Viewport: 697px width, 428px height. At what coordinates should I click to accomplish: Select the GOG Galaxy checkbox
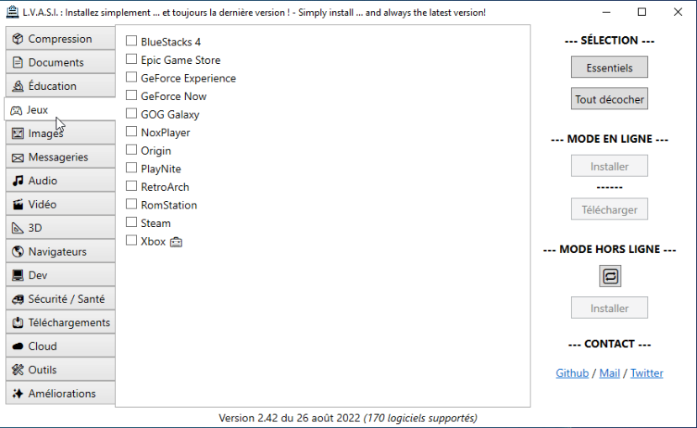coord(131,114)
